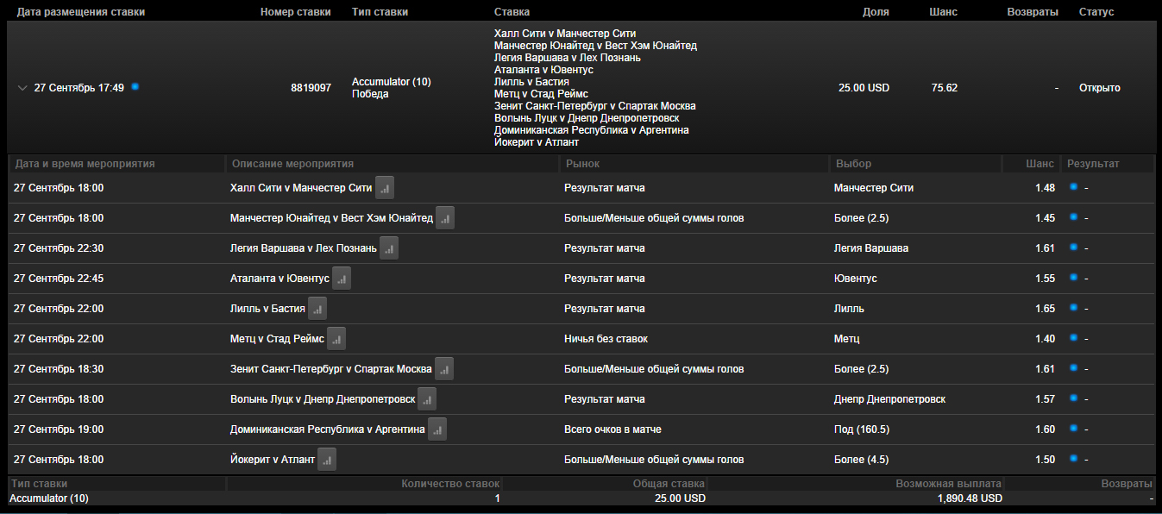This screenshot has width=1162, height=514.
Task: Click Возможная выплата footer label
Action: tap(949, 484)
